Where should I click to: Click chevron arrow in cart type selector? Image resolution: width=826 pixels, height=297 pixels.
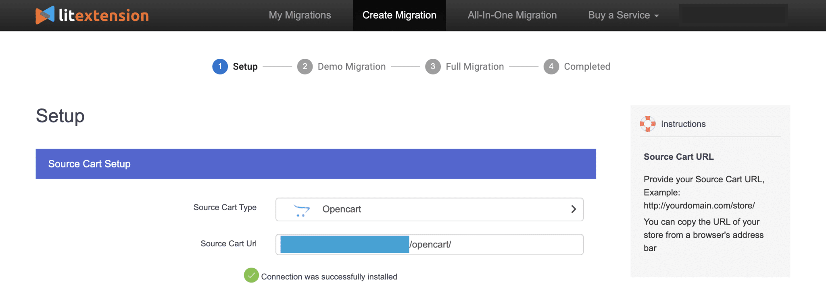point(574,209)
